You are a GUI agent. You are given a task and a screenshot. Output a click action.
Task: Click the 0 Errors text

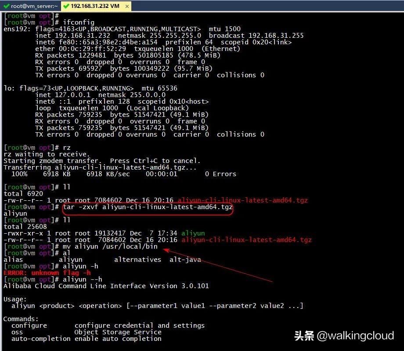pos(220,174)
